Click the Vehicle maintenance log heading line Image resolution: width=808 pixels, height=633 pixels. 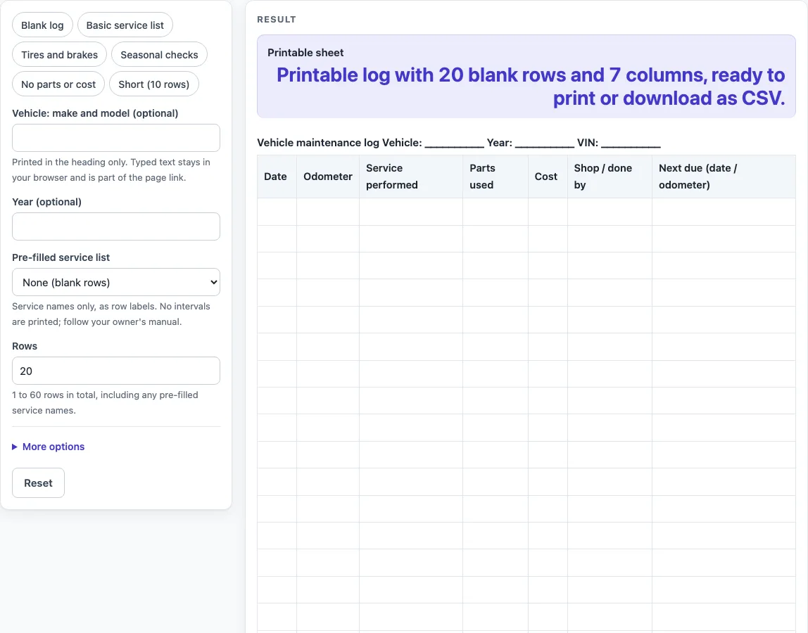[x=459, y=143]
